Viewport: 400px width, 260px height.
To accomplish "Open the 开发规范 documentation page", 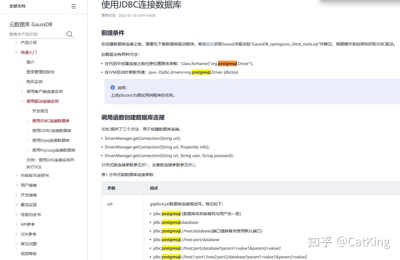I will (40, 111).
